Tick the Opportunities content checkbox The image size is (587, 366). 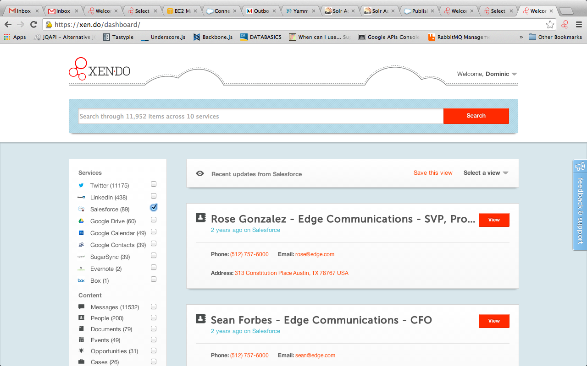coord(154,350)
